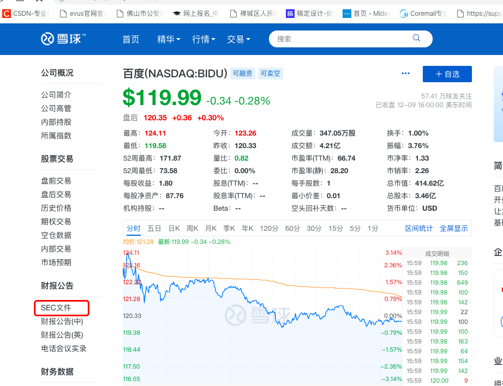Select the 五日 chart tab

pos(154,228)
